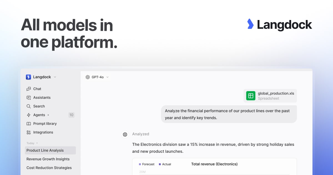The image size is (333, 175).
Task: Expand the Agents submenu arrow
Action: tap(48, 115)
